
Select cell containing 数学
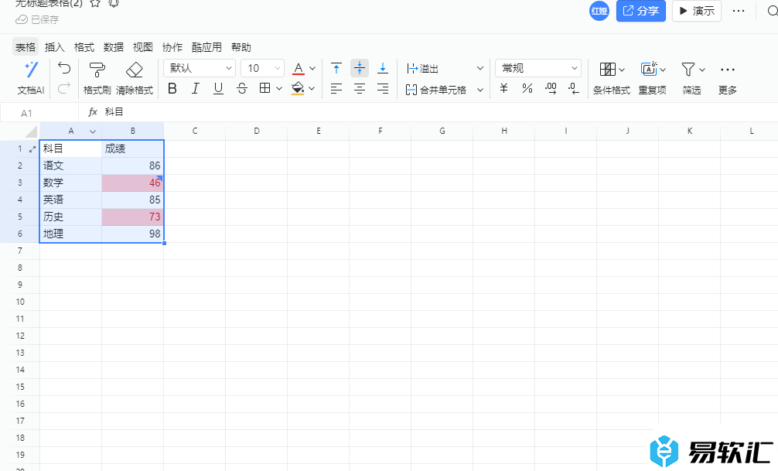tap(70, 183)
